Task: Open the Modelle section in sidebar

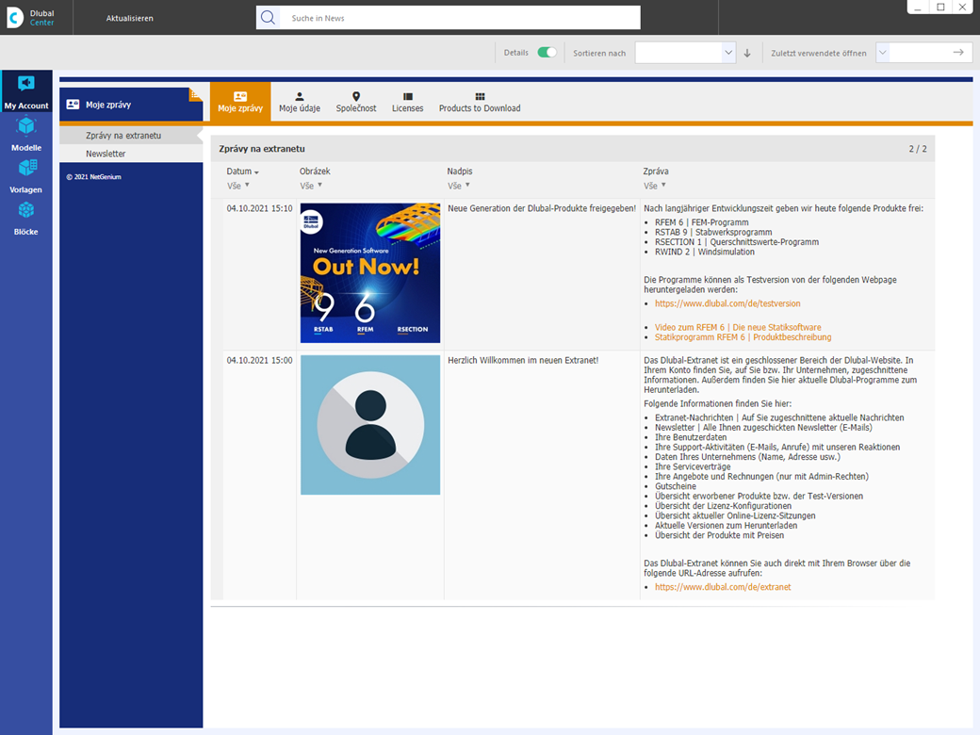Action: 26,134
